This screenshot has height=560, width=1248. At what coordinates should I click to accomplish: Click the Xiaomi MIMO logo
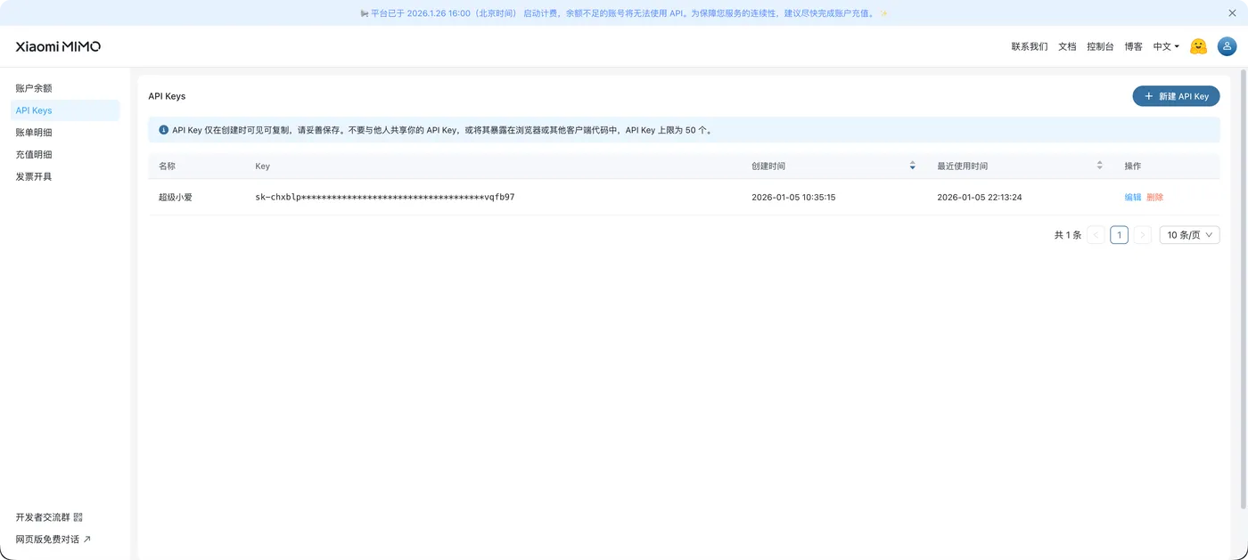(x=56, y=45)
